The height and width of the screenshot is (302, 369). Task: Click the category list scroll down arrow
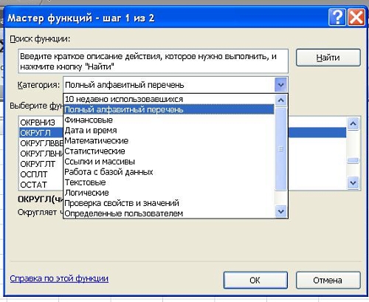[280, 211]
